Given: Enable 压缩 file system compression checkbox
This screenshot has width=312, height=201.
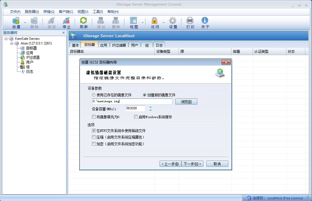Looking at the screenshot, I should tap(94, 137).
